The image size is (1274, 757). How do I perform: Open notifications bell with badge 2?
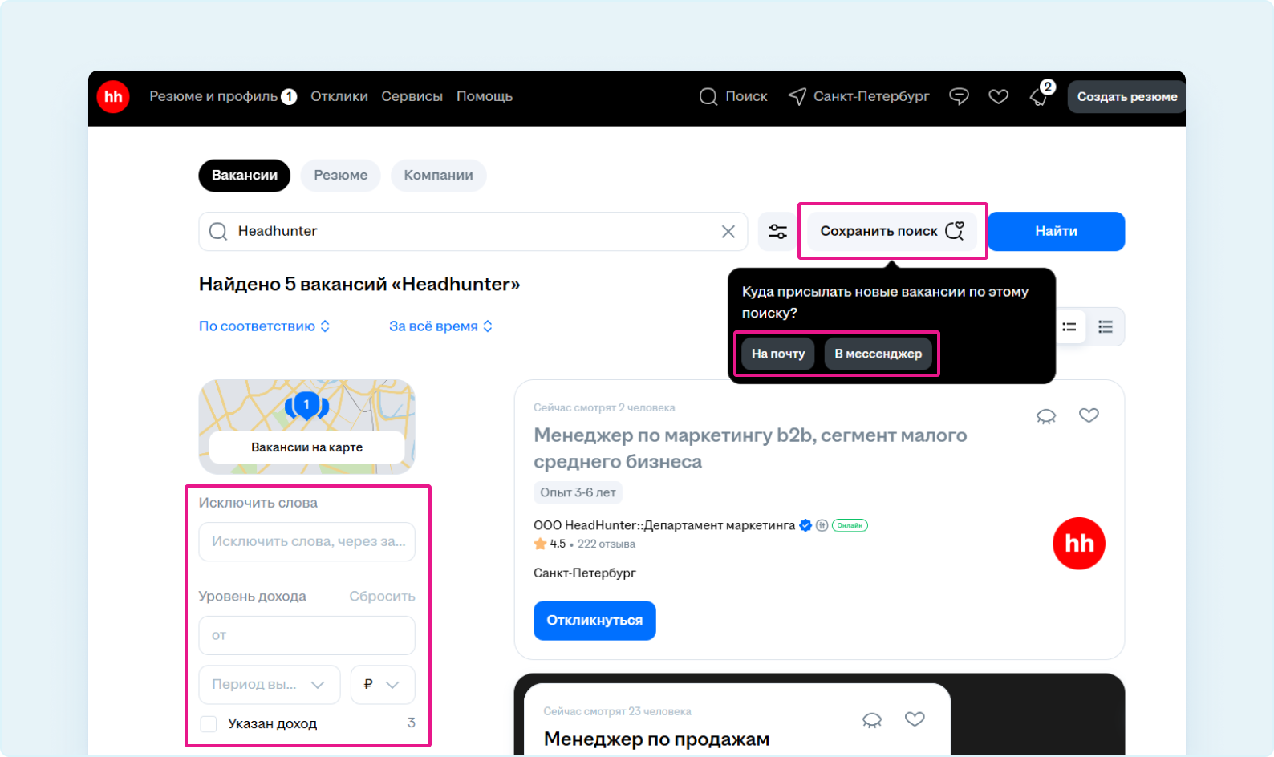pyautogui.click(x=1041, y=96)
